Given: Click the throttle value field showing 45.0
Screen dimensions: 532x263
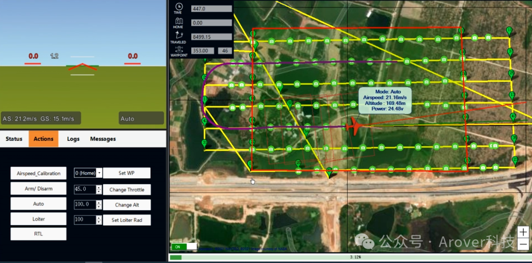Looking at the screenshot, I should (x=84, y=189).
